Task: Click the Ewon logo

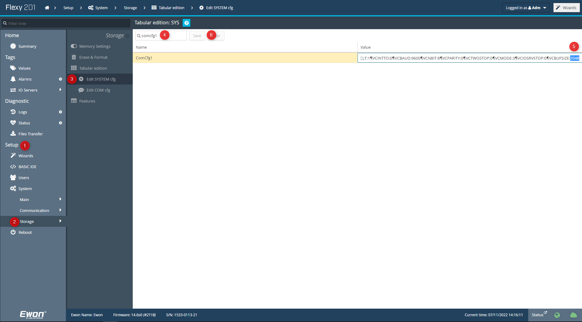Action: click(x=33, y=315)
